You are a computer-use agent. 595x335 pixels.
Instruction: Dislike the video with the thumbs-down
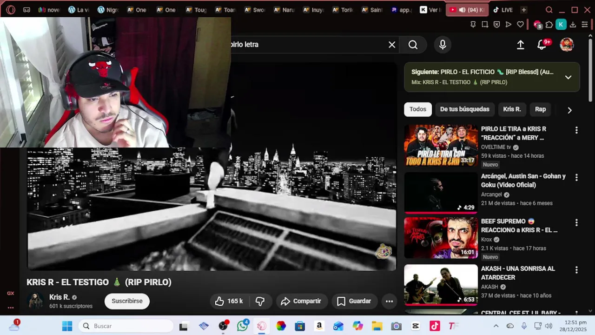tap(260, 301)
